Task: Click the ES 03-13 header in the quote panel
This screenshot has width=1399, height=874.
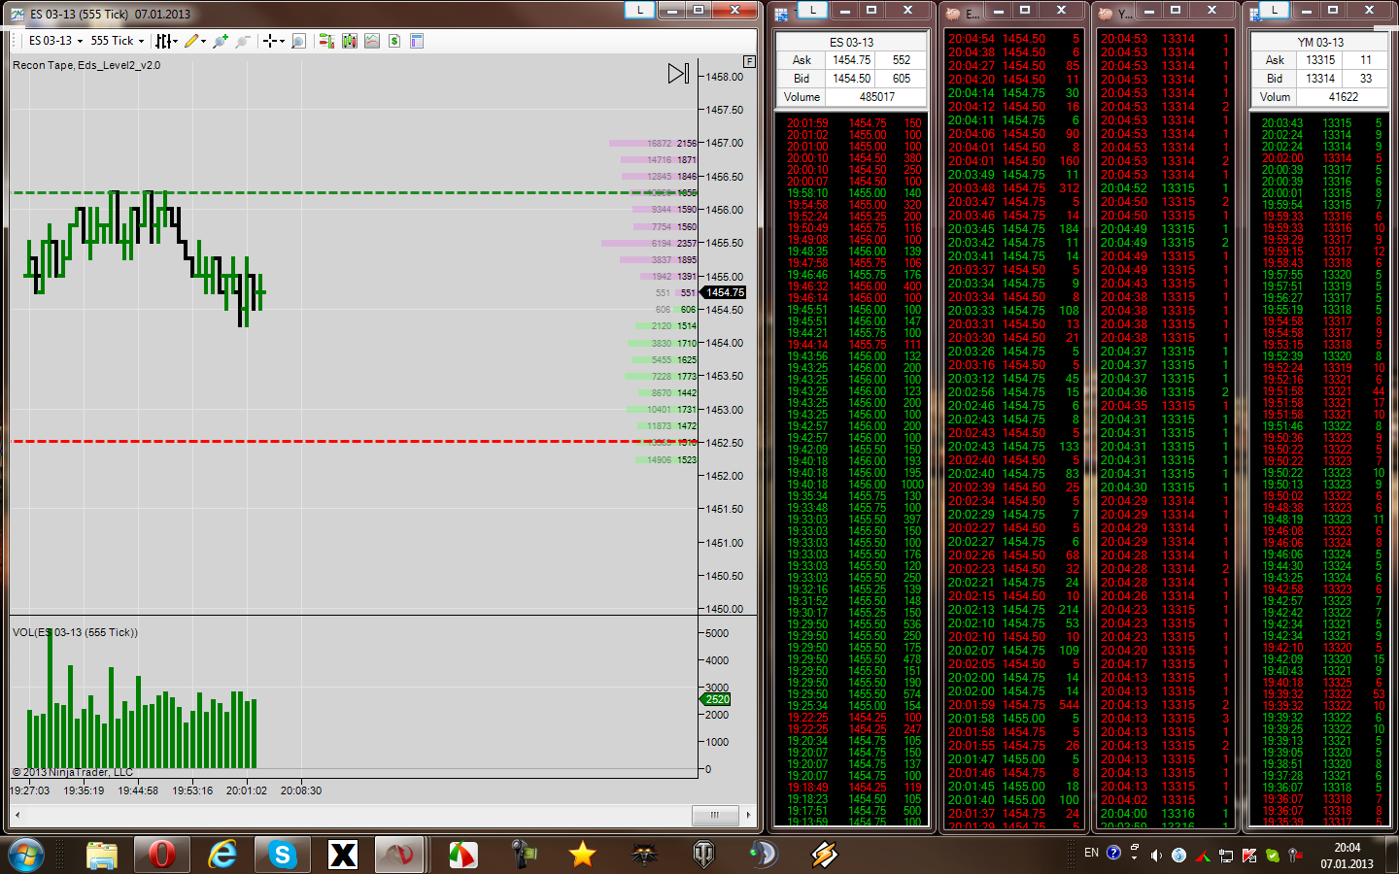Action: [851, 43]
